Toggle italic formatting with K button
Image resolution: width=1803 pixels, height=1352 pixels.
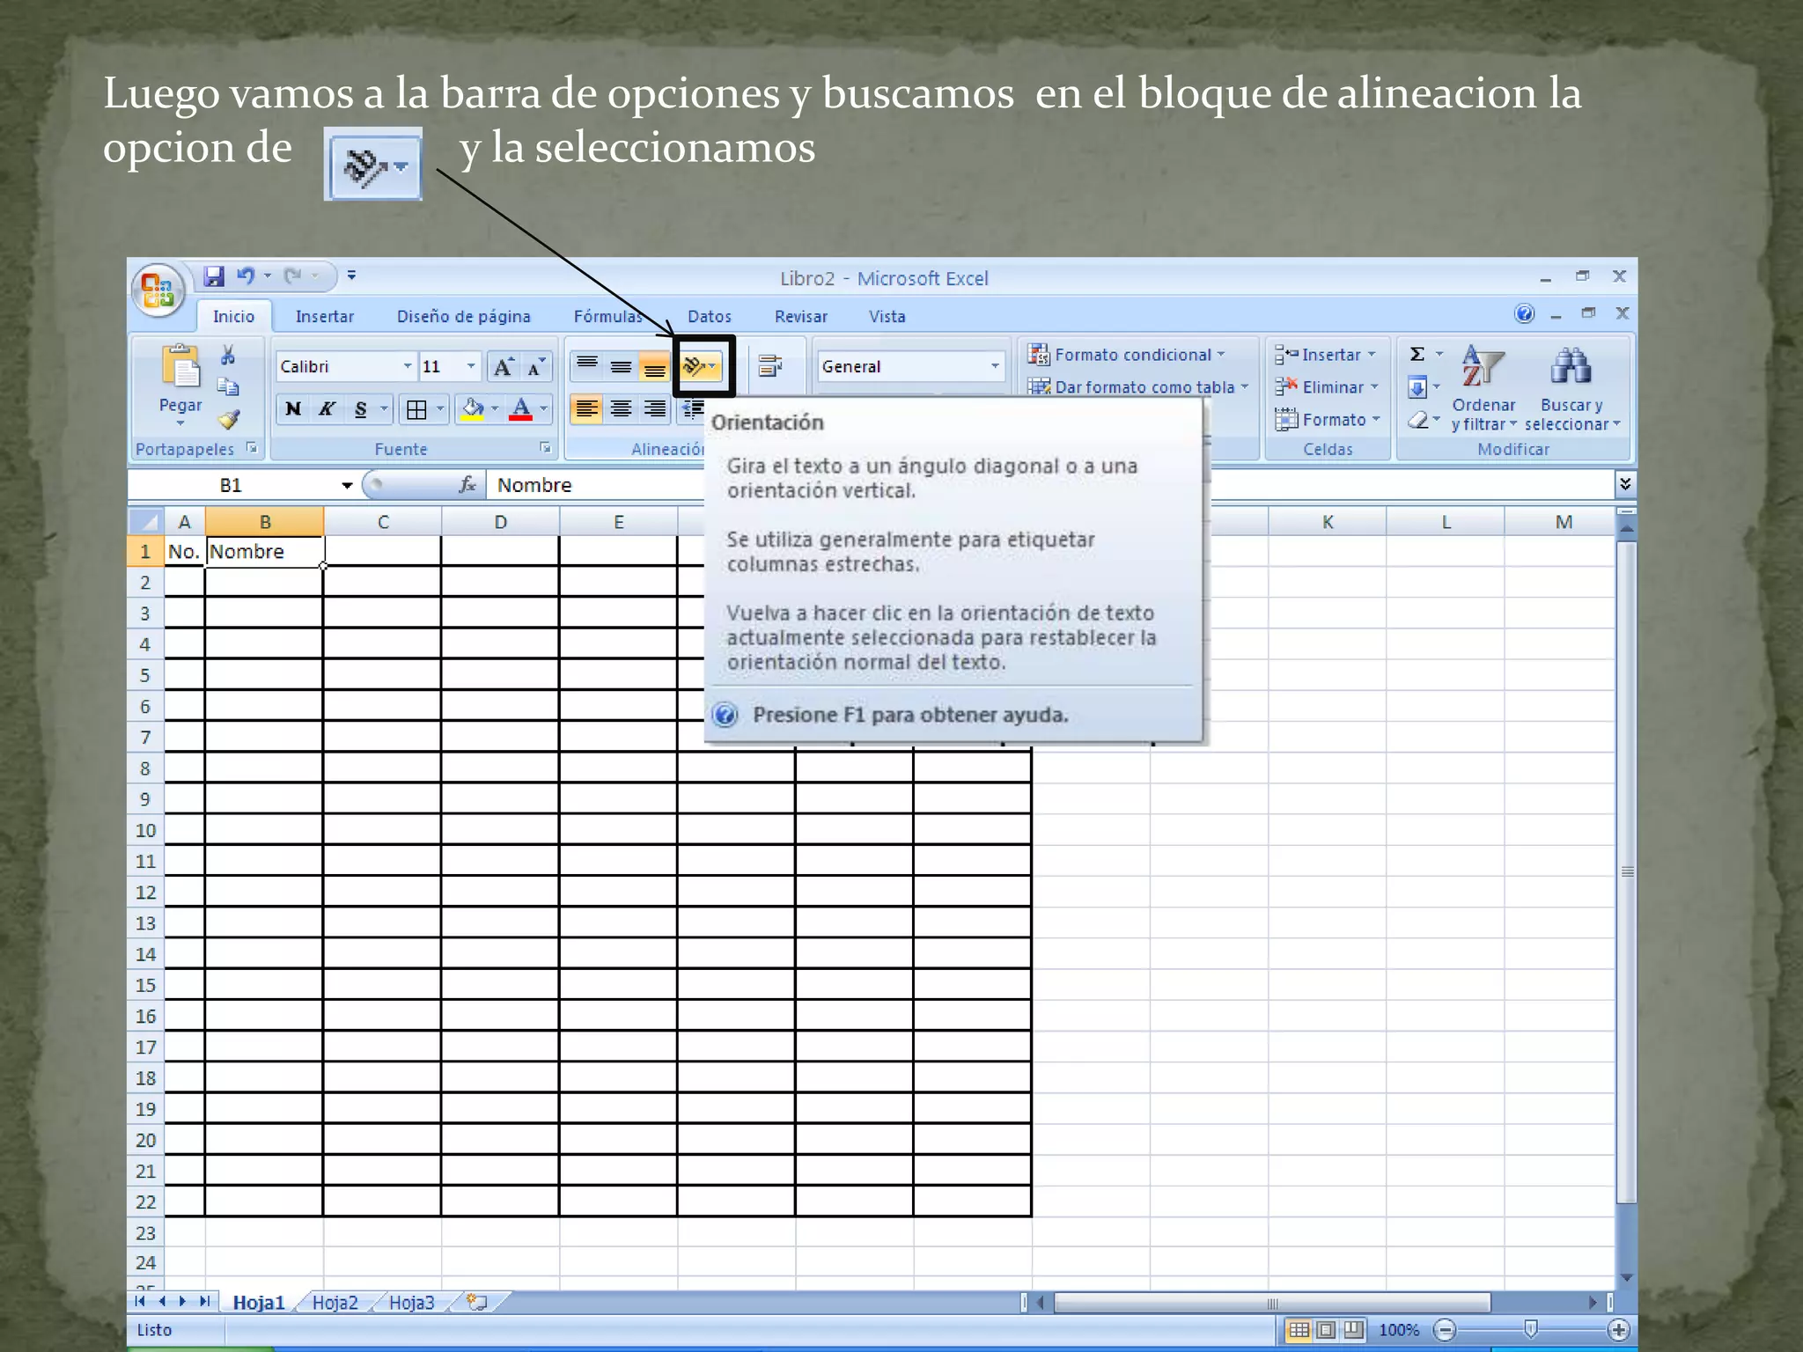pos(327,409)
